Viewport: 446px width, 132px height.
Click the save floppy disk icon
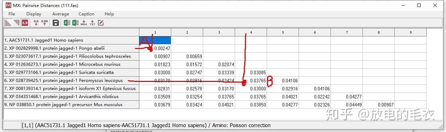tap(55, 23)
